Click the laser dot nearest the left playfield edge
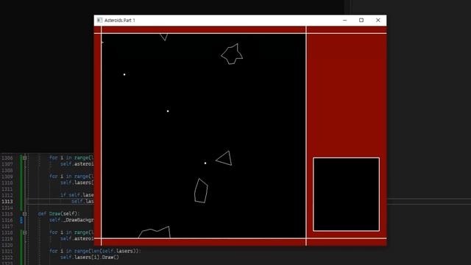This screenshot has width=471, height=265. [124, 74]
